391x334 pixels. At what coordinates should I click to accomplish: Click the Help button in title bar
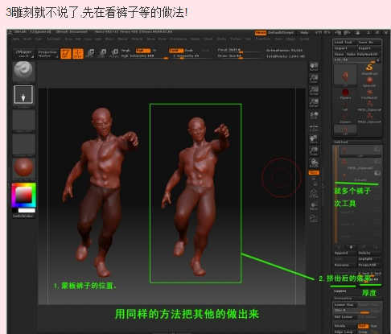[x=304, y=33]
